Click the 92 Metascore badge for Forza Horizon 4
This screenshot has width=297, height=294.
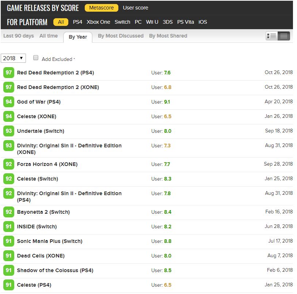(x=8, y=164)
